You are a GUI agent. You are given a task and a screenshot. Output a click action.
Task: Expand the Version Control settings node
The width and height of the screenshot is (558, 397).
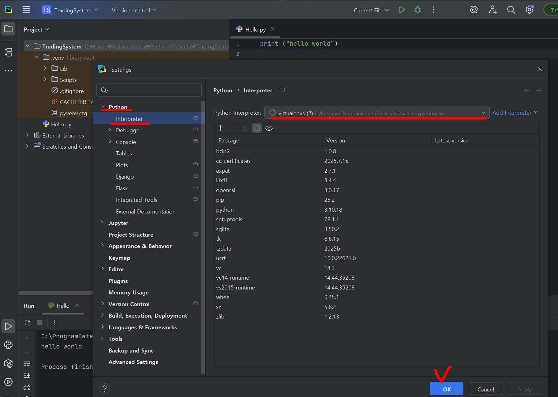[x=103, y=304]
